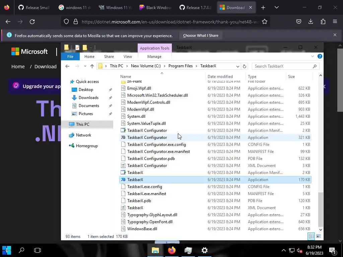The width and height of the screenshot is (343, 257).
Task: Open the View ribbon tab
Action: 128,56
